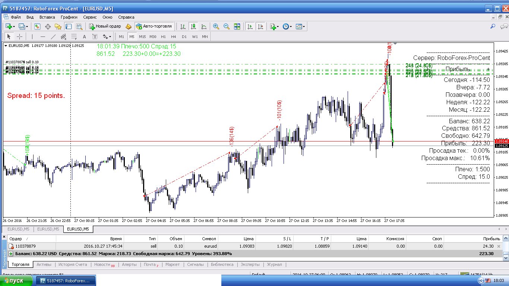Select the Crosshair tool

pos(19,36)
